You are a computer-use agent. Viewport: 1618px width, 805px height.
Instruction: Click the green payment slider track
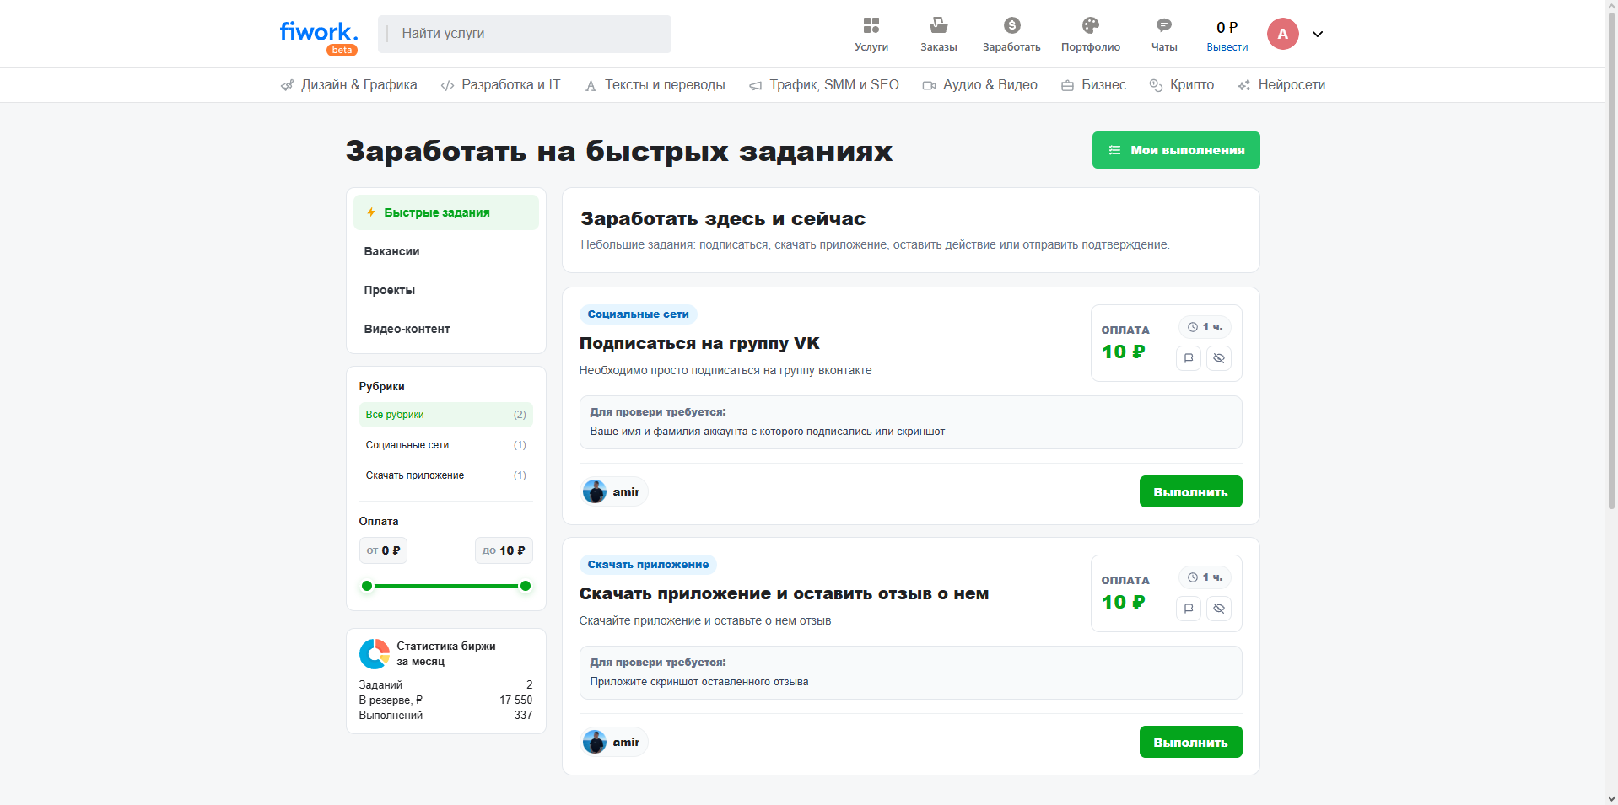[x=446, y=586]
